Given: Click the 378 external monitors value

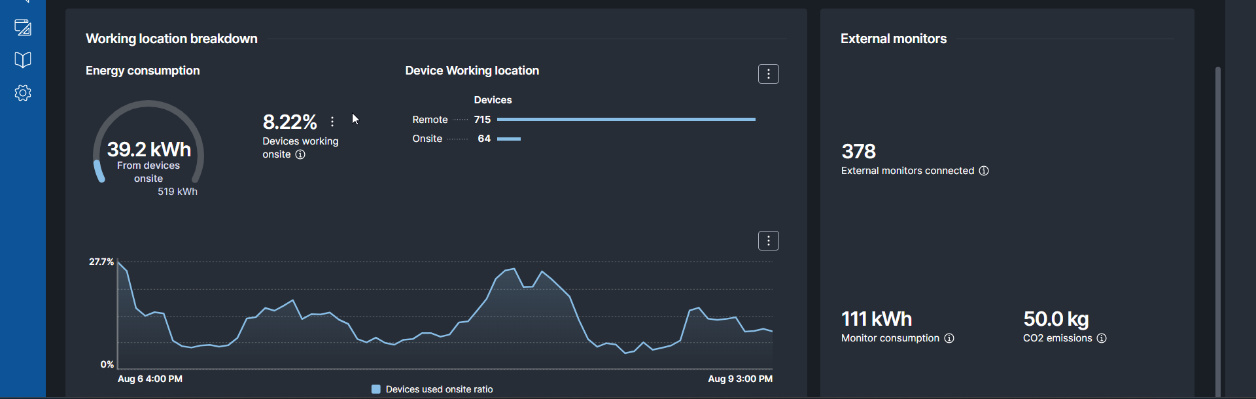Looking at the screenshot, I should pos(858,152).
